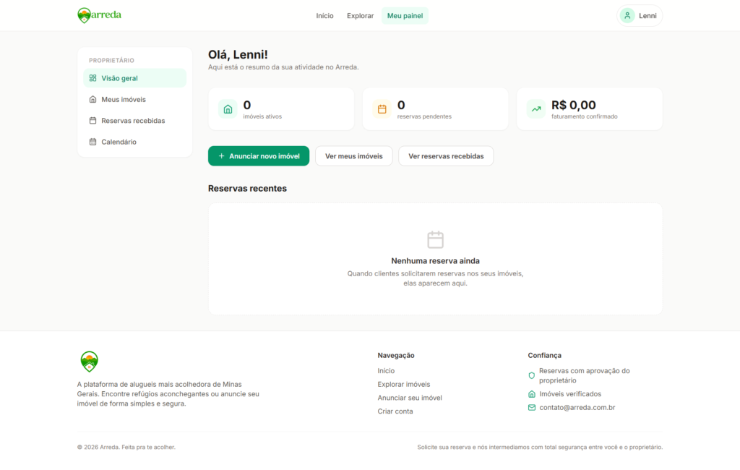
Task: Click the envelope icon beside contato@arreda.com.br
Action: pos(532,408)
